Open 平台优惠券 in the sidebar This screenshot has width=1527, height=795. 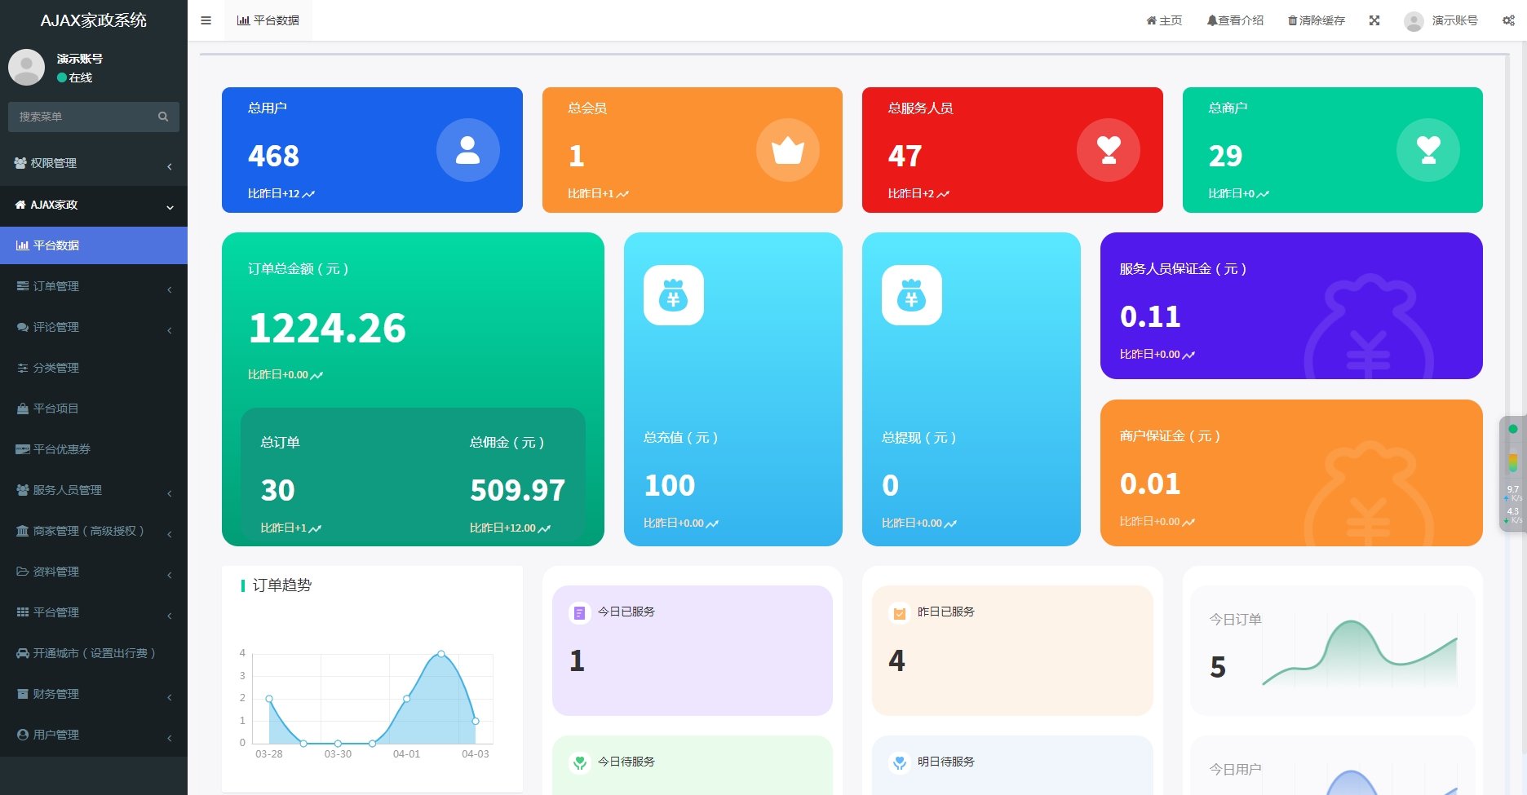[94, 449]
